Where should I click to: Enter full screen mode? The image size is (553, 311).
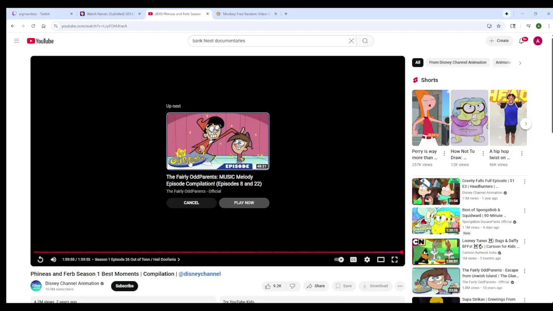[x=394, y=260]
